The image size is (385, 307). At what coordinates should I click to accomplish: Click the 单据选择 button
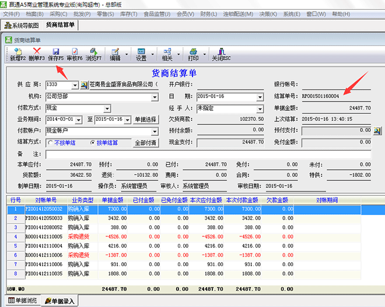tap(146, 120)
